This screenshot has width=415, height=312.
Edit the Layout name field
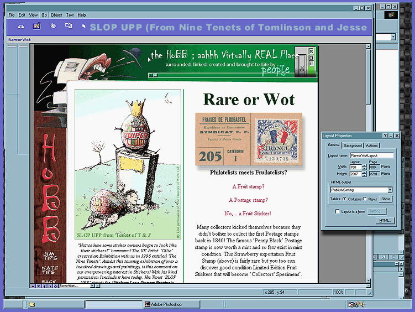tap(371, 155)
